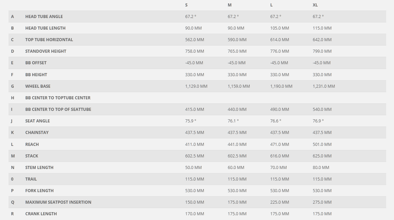The image size is (394, 220).
Task: Select the BB CENTER TO TOPTUBE CENTER row
Action: coord(197,98)
